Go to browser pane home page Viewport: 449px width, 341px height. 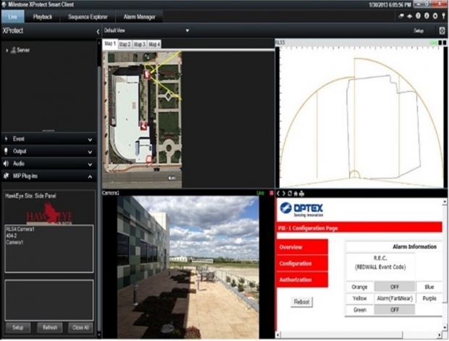[295, 194]
